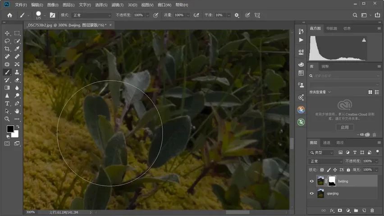Hide the qianjing layer
This screenshot has height=216, width=384.
tap(311, 193)
